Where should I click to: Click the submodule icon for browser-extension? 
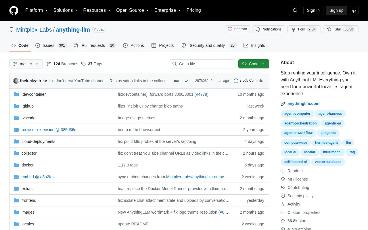coord(16,130)
